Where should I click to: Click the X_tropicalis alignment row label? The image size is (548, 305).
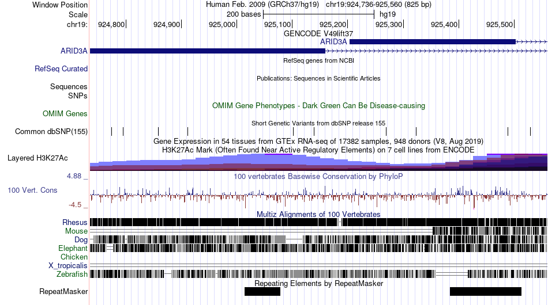68,266
